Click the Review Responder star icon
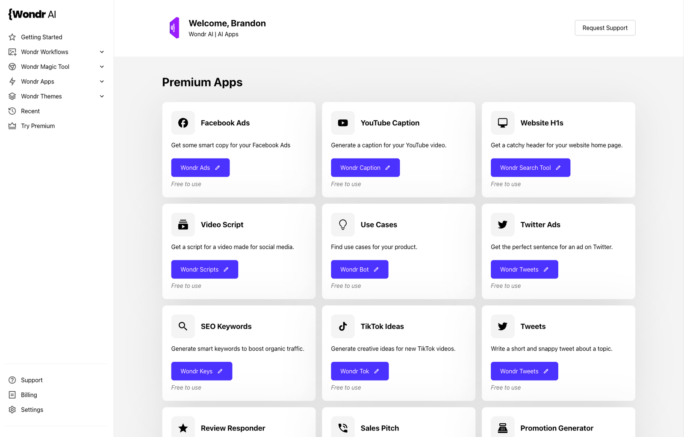 point(183,427)
